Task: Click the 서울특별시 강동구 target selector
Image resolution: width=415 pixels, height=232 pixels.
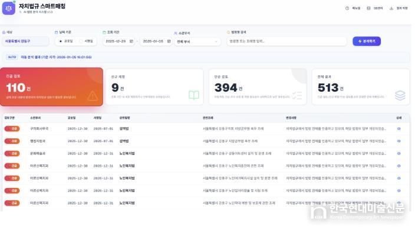Action: click(26, 41)
